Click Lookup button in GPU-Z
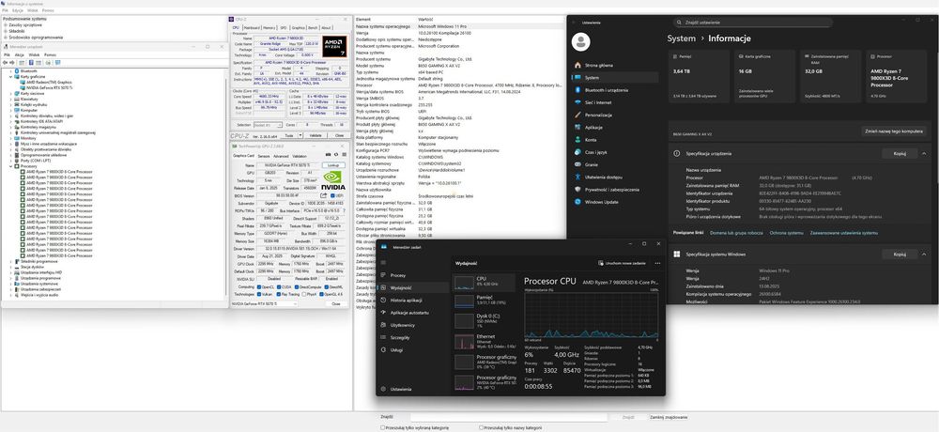This screenshot has height=432, width=939. 333,164
